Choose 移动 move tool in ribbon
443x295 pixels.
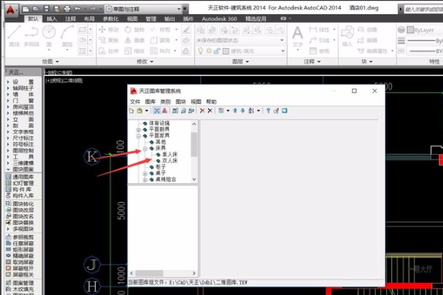tap(108, 29)
